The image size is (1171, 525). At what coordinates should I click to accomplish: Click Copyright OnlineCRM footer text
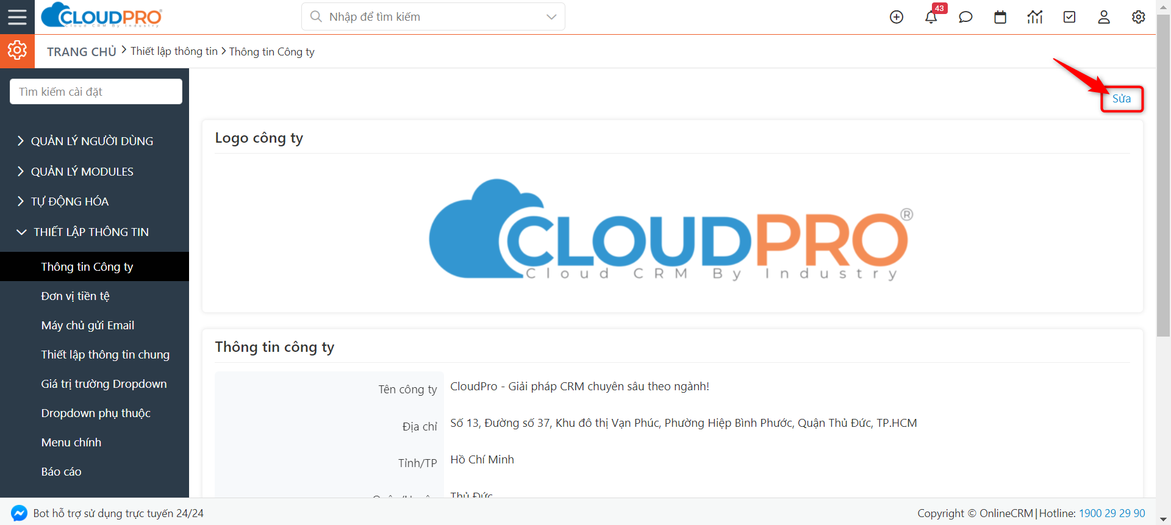(x=975, y=513)
